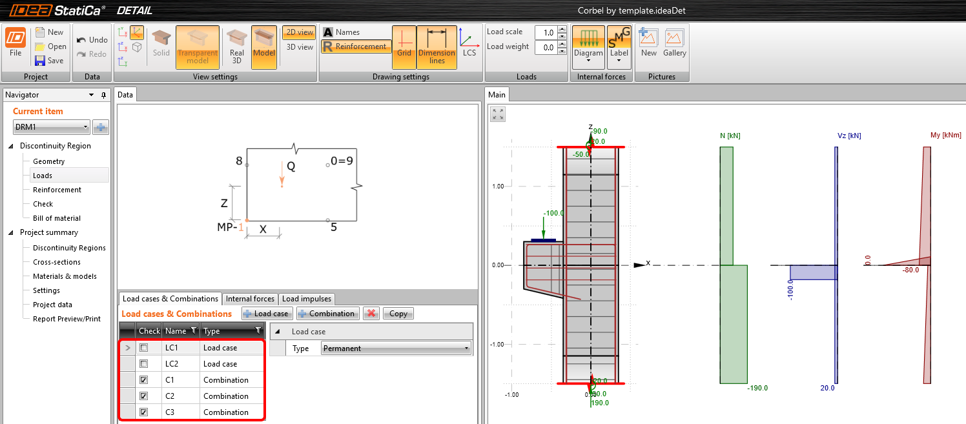966x424 pixels.
Task: Add a new Combination
Action: (327, 313)
